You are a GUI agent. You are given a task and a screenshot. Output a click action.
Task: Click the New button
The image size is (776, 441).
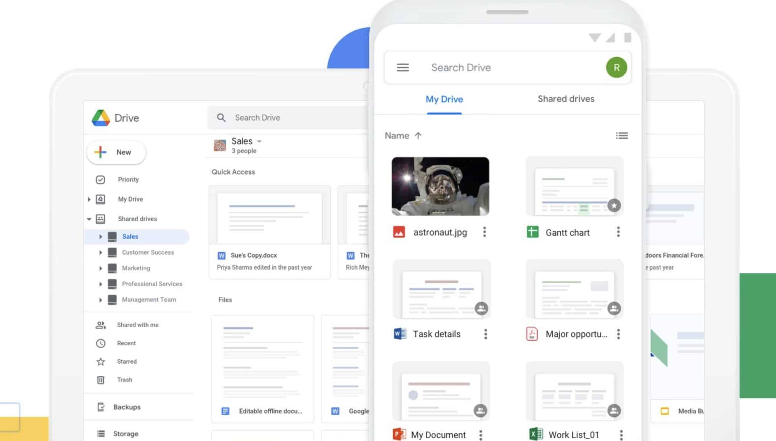(116, 152)
